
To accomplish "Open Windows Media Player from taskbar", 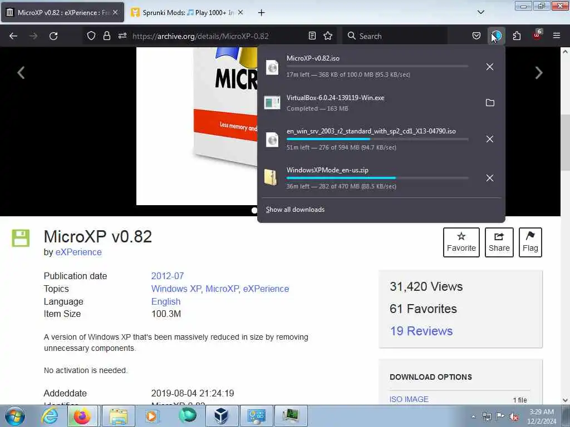I will point(151,416).
